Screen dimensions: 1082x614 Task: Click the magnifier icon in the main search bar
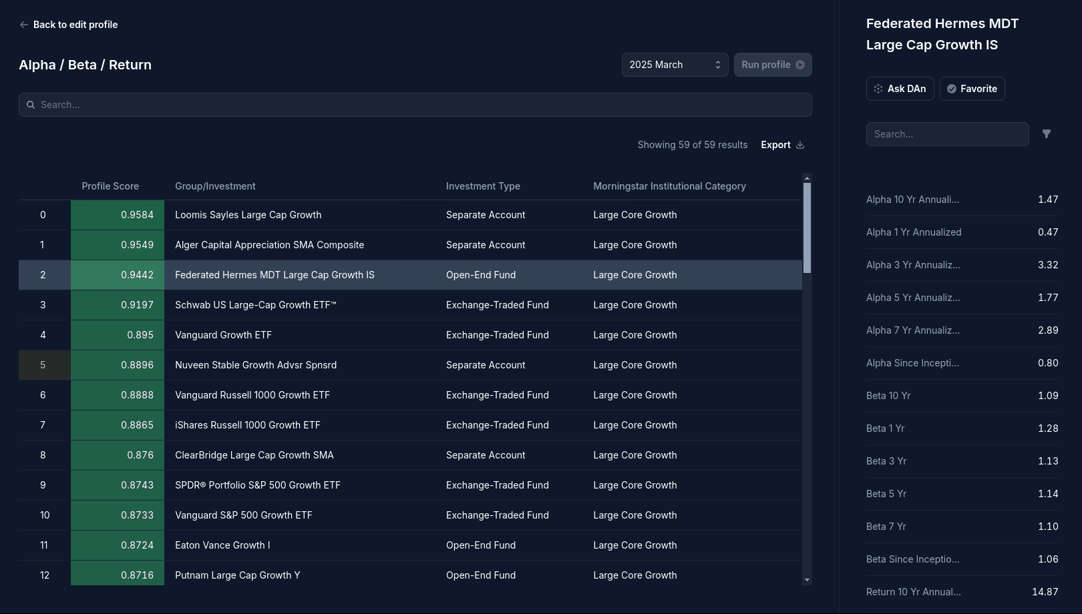click(x=30, y=105)
